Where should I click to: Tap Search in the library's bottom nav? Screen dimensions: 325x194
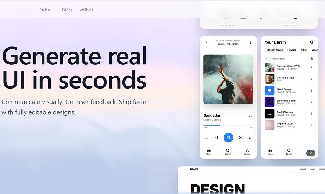pos(289,152)
